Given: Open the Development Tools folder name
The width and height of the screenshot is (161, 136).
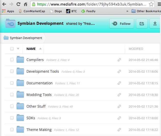Looking at the screenshot, I should 43,71.
